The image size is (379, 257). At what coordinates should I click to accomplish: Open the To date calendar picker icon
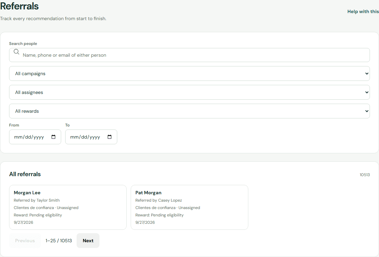pyautogui.click(x=110, y=137)
